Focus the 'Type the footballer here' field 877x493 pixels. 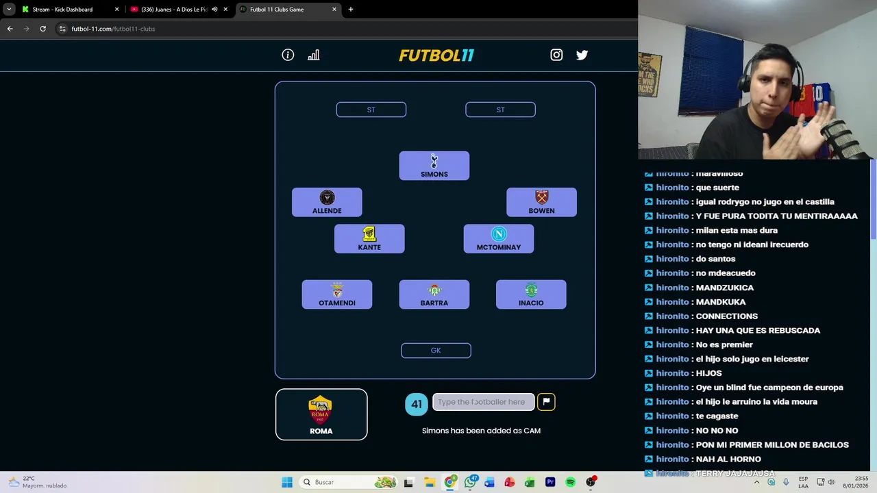(483, 402)
